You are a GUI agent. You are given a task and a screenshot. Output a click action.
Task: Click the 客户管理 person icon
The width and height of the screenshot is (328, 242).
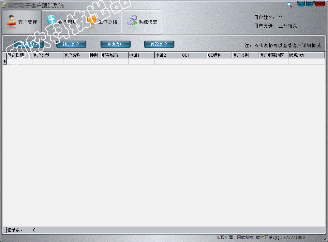11,21
